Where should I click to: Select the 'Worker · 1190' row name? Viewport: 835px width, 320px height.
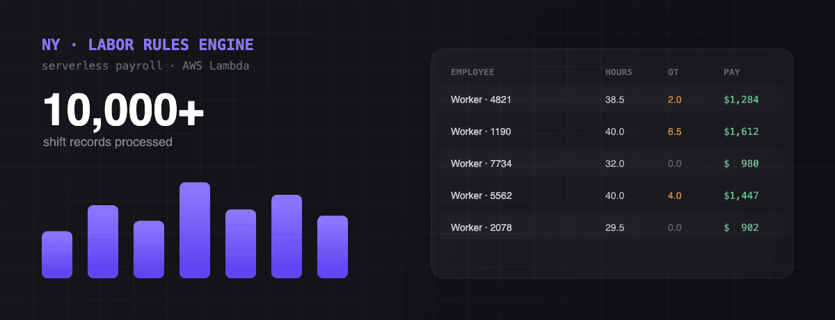[x=481, y=131]
